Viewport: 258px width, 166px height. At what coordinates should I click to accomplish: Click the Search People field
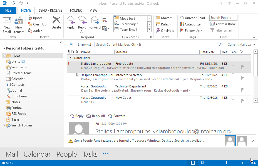(x=223, y=18)
